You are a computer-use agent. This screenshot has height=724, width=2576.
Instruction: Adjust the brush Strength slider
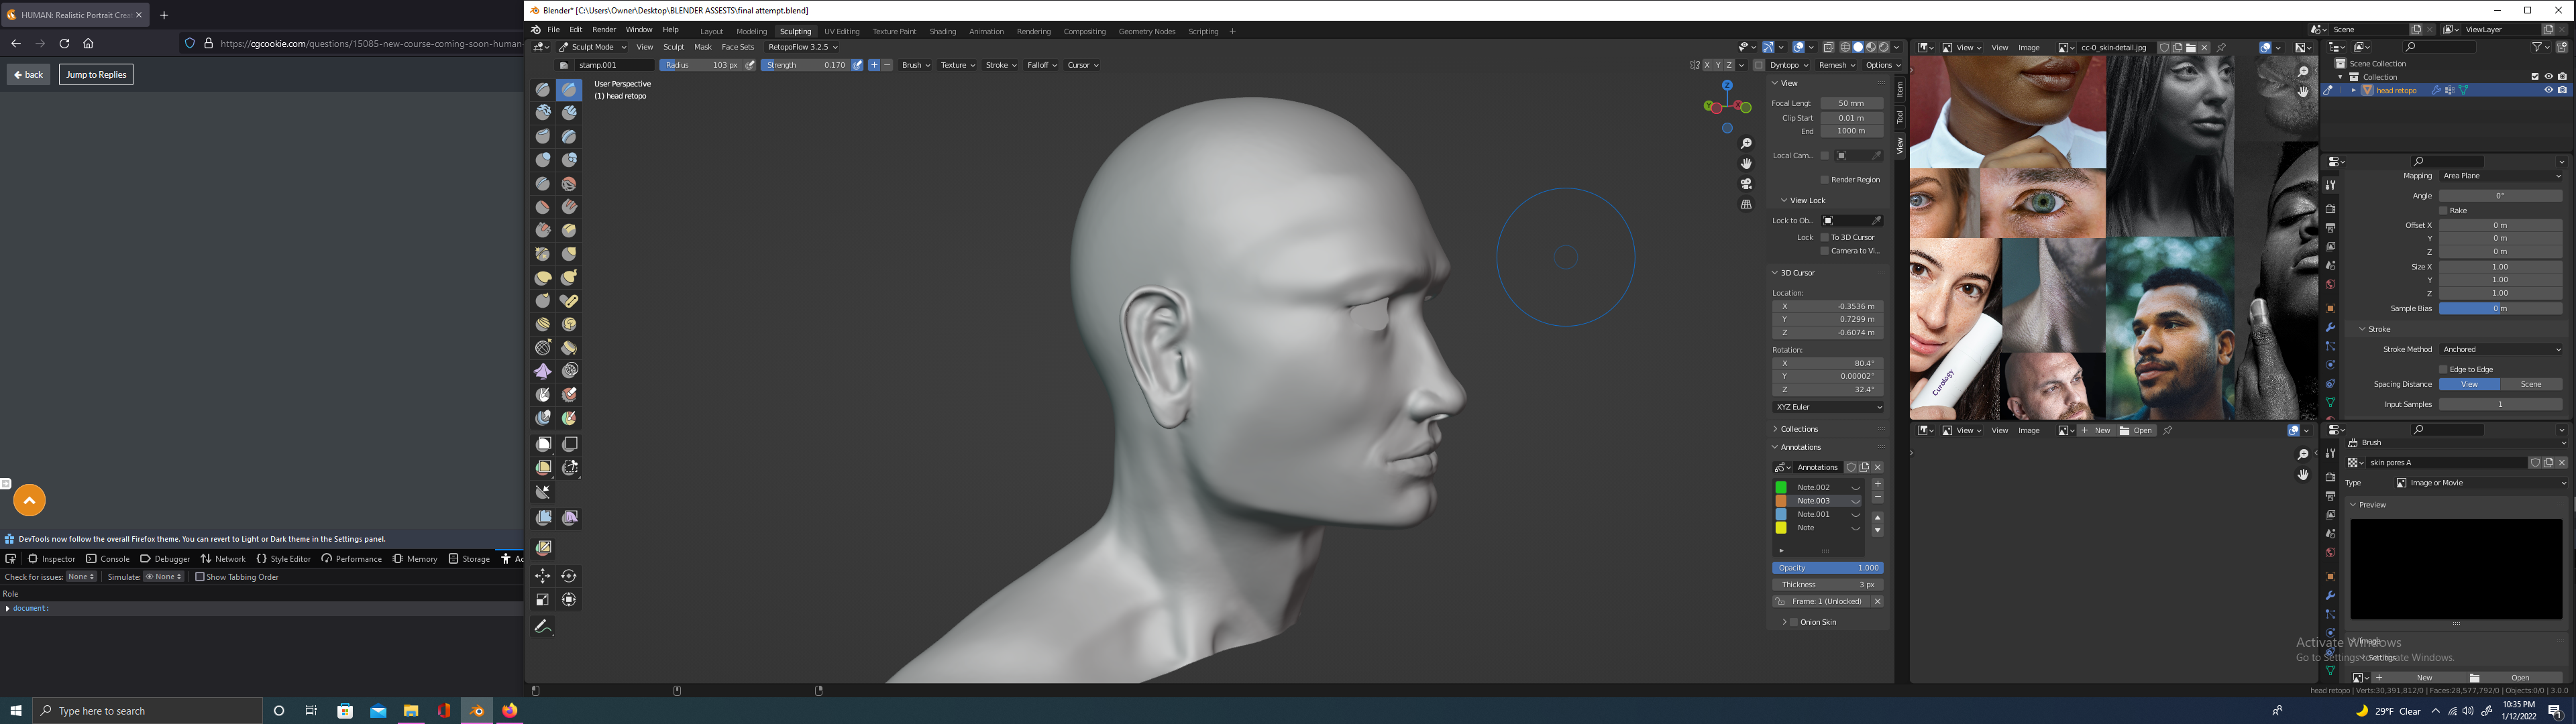[x=805, y=65]
